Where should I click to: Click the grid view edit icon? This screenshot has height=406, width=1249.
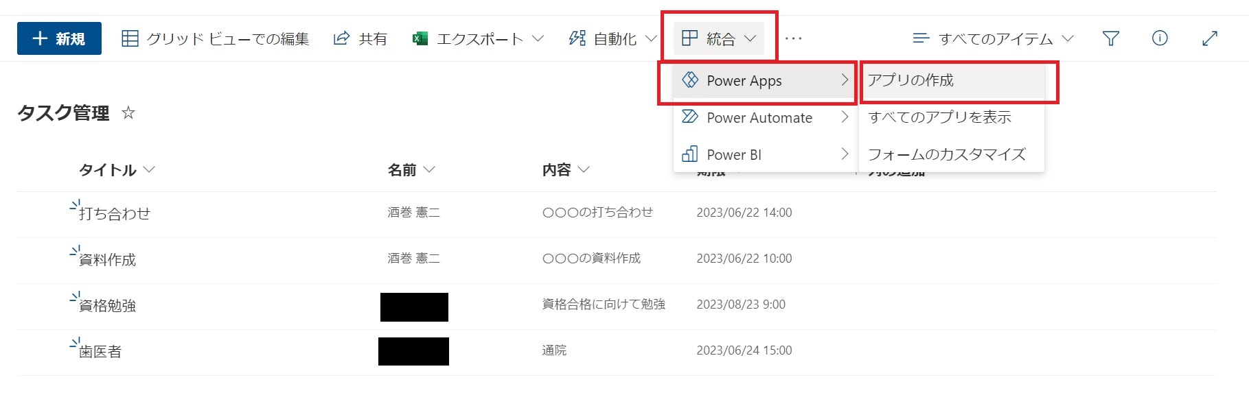pos(130,38)
